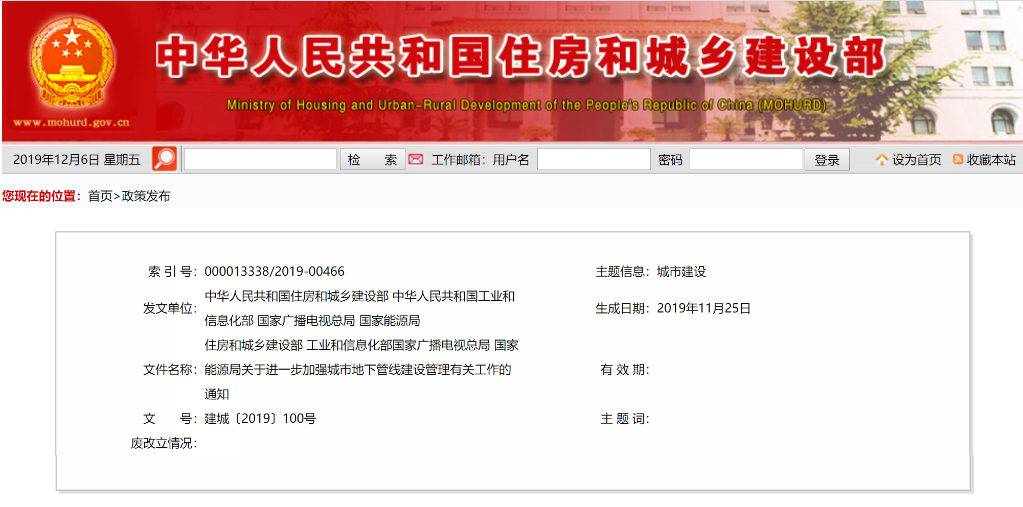The image size is (1023, 507).
Task: Click the 用户名 username field
Action: click(594, 159)
